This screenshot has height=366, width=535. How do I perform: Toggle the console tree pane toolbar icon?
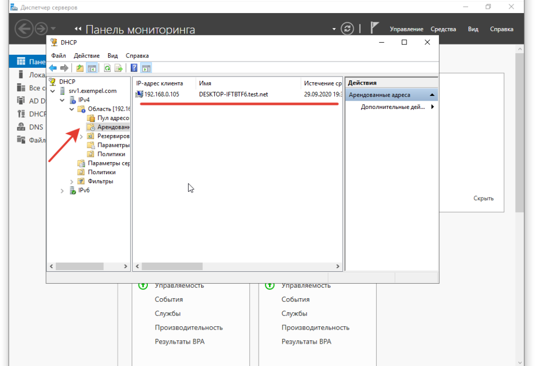[x=91, y=68]
